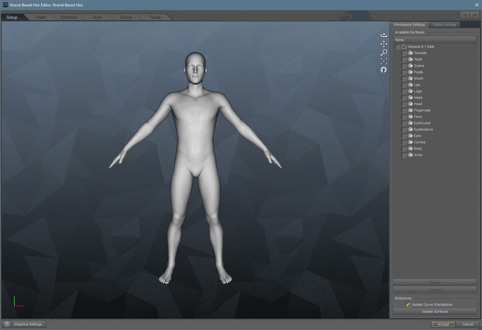Enable the Face surface checkbox
Screen dimensions: 482x330
(404, 117)
